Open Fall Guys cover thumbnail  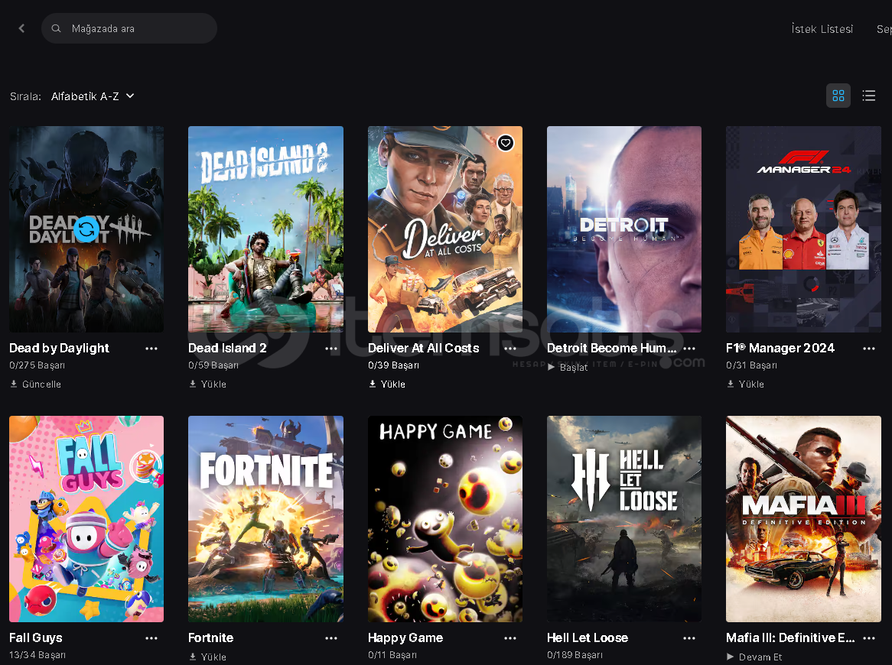pos(86,519)
